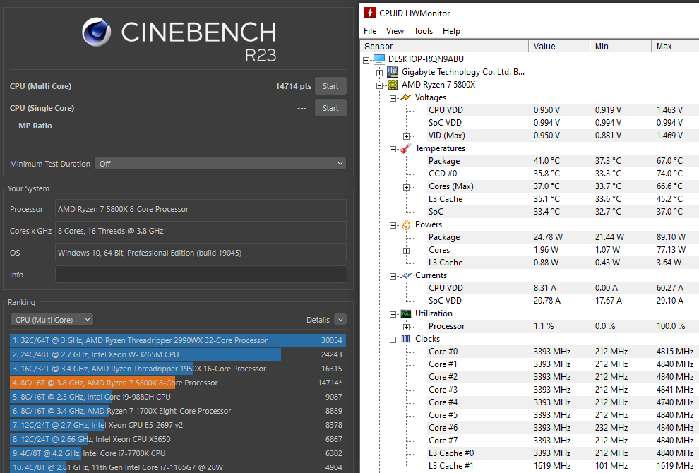Viewport: 699px width, 473px height.
Task: Select the CCD #0 temperature row
Action: (x=562, y=174)
